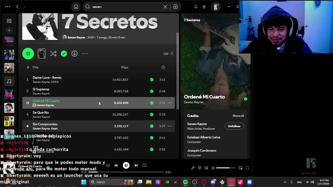
Task: Open the Browse icon beside search
Action: pyautogui.click(x=175, y=7)
